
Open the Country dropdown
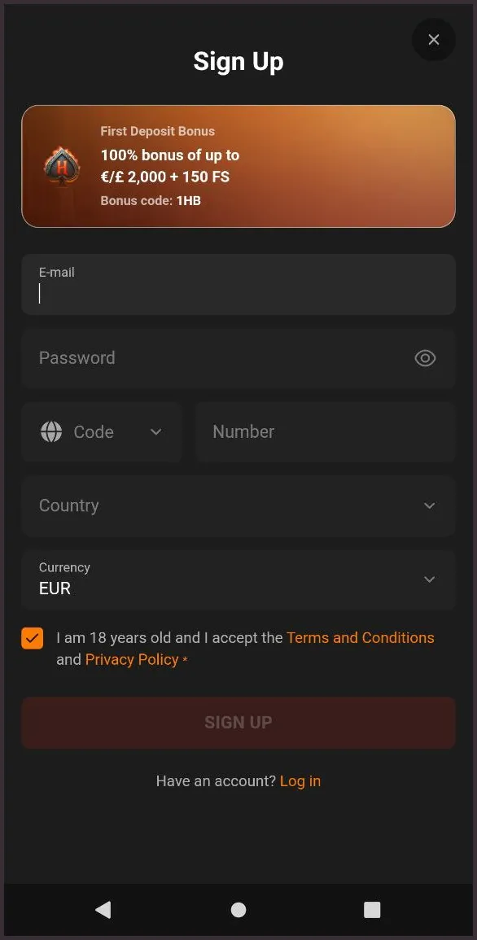pyautogui.click(x=238, y=505)
